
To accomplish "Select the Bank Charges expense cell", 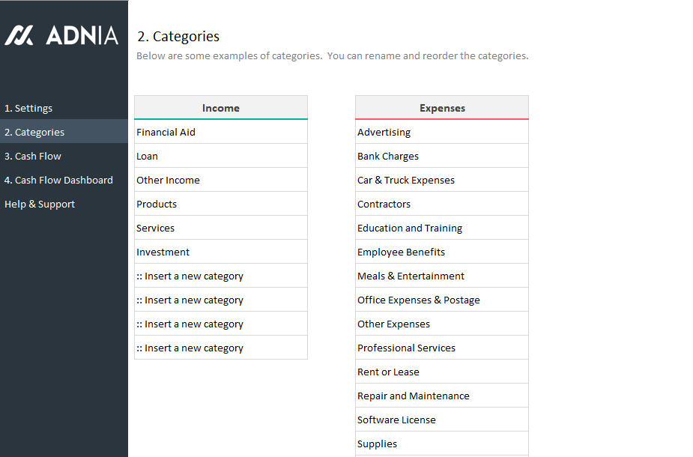I will click(x=441, y=157).
